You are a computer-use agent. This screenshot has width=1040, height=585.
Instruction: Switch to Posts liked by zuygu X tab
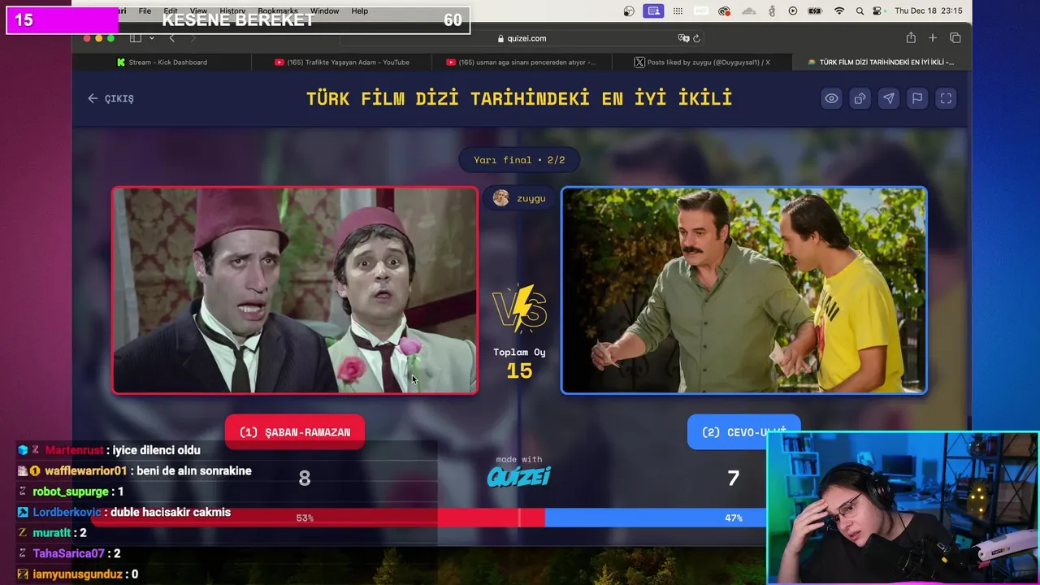701,63
